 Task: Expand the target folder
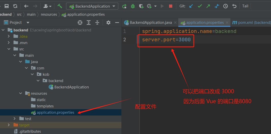9,125
